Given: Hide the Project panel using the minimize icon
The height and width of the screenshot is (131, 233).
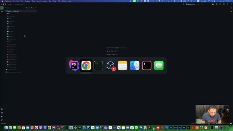Looking at the screenshot, I should 36,8.
